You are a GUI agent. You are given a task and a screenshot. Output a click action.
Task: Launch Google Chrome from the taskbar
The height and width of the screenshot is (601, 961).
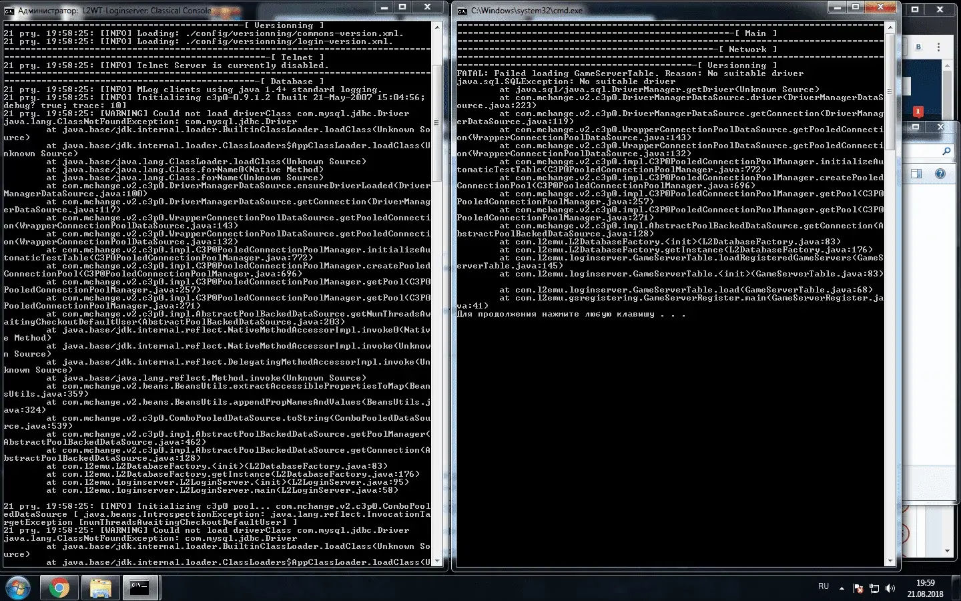click(x=59, y=588)
